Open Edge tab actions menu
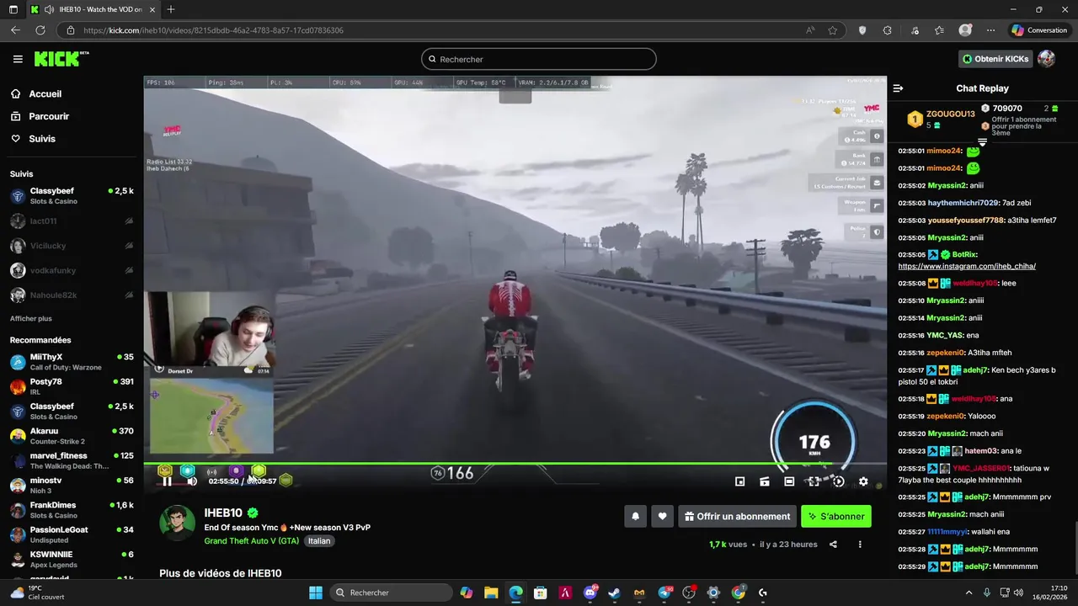The width and height of the screenshot is (1078, 606). coord(13,9)
